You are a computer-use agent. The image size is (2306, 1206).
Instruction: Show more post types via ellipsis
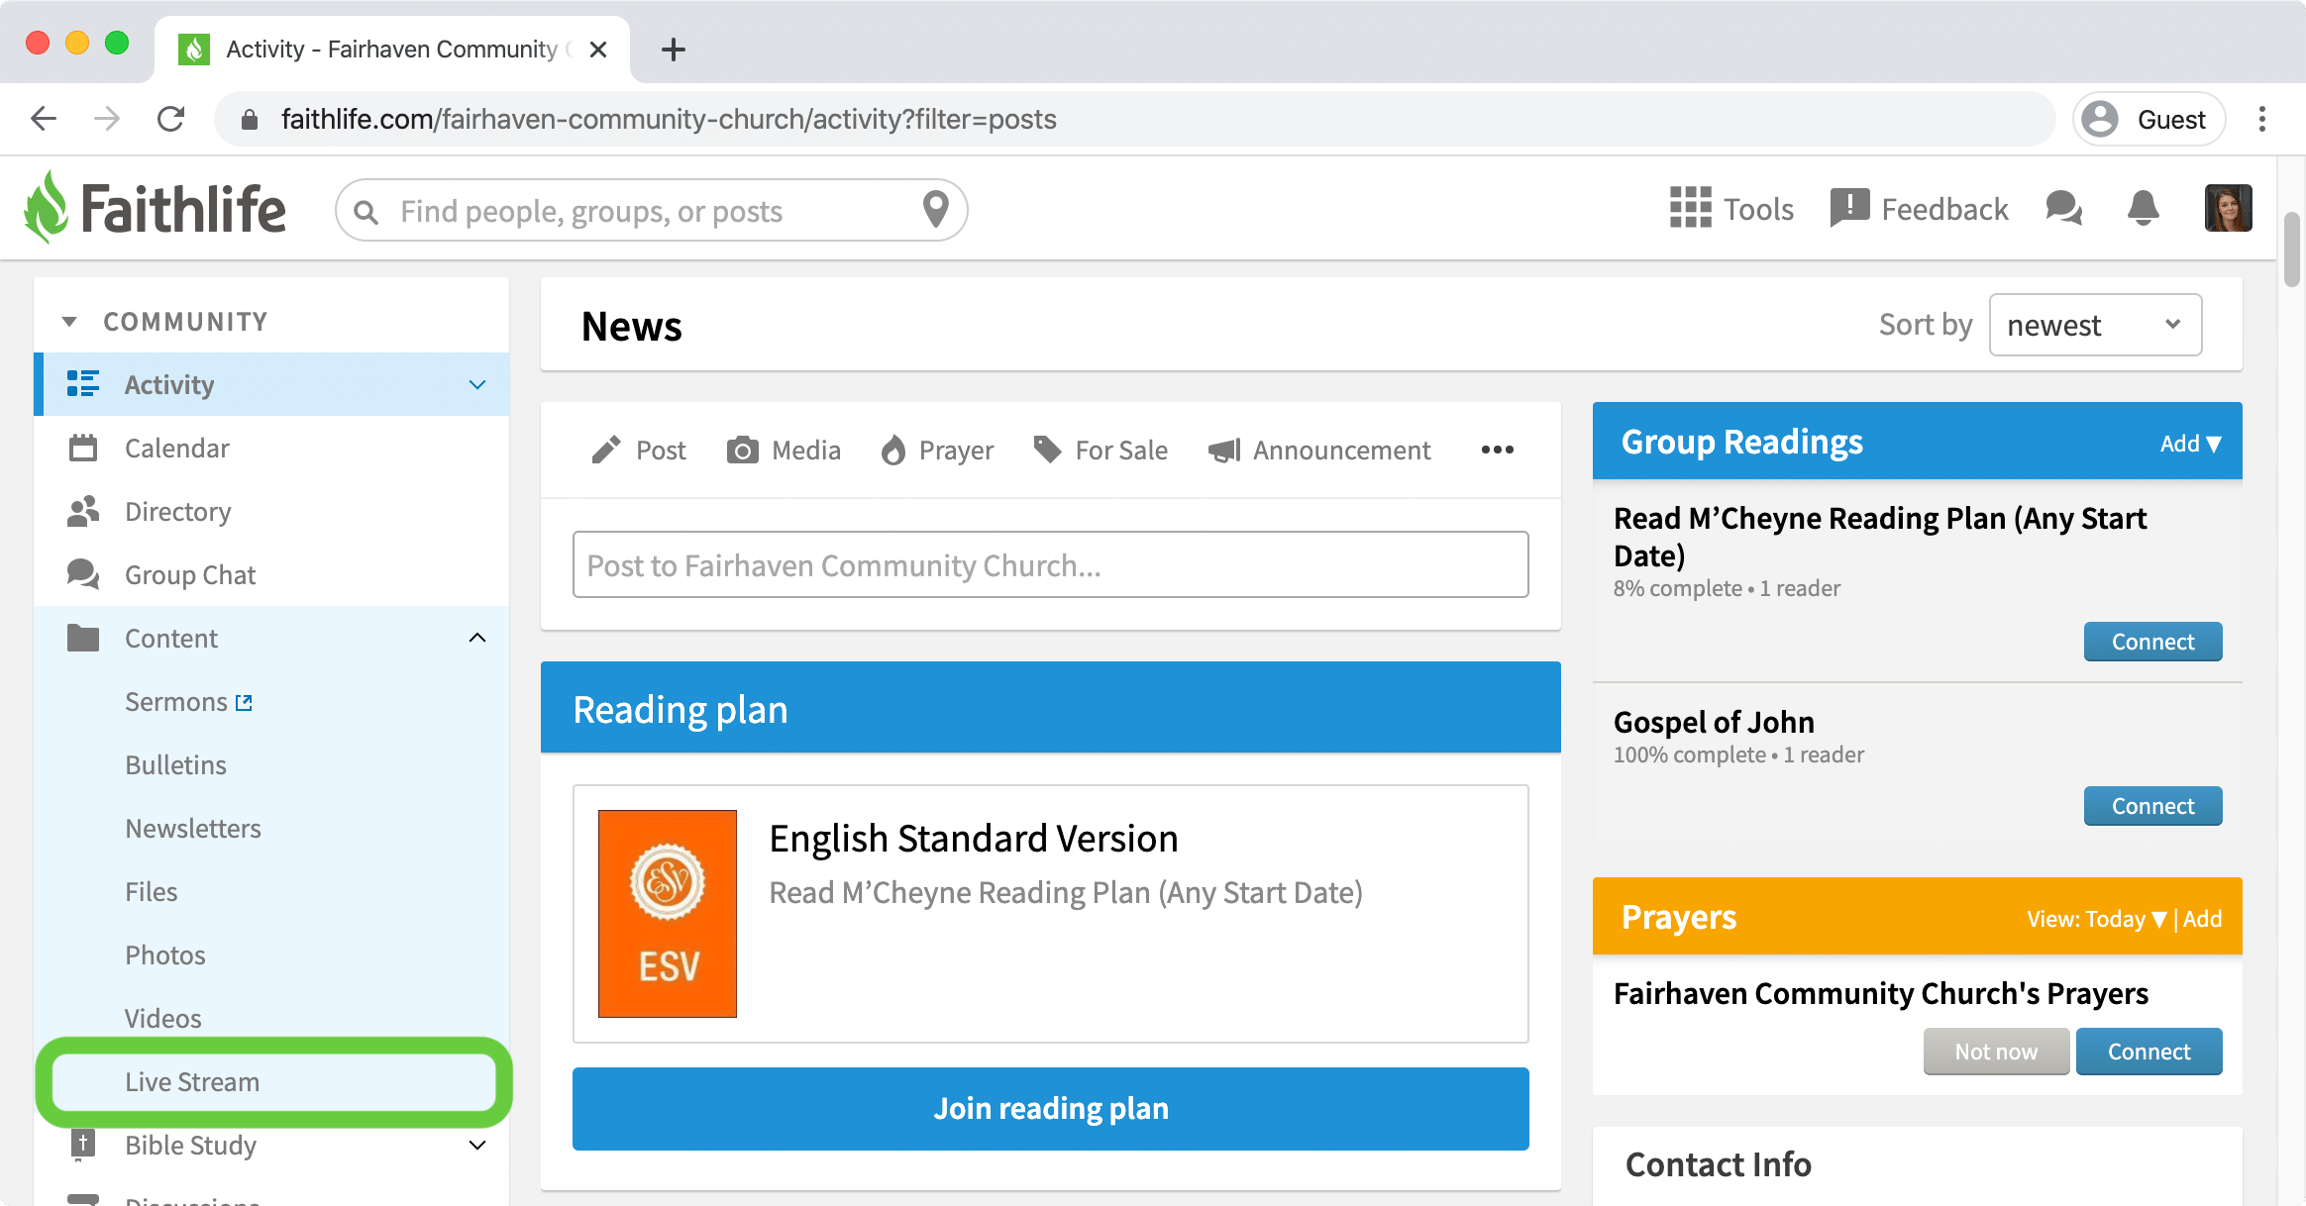1497,450
